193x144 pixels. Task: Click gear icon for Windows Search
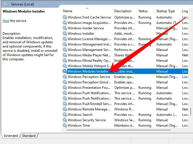[x=65, y=115]
